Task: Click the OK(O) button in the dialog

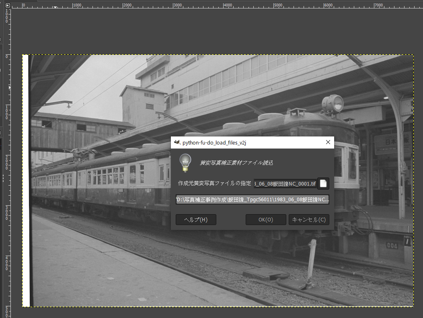Action: 266,220
